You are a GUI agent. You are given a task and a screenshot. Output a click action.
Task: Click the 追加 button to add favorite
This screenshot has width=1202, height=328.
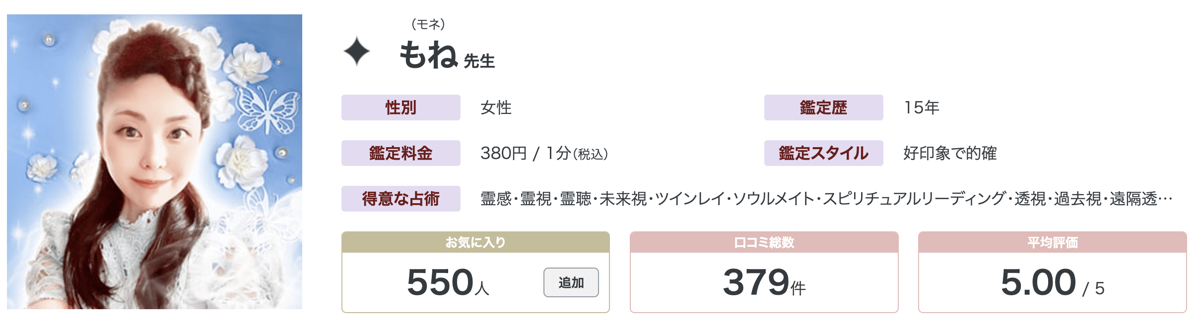[571, 282]
